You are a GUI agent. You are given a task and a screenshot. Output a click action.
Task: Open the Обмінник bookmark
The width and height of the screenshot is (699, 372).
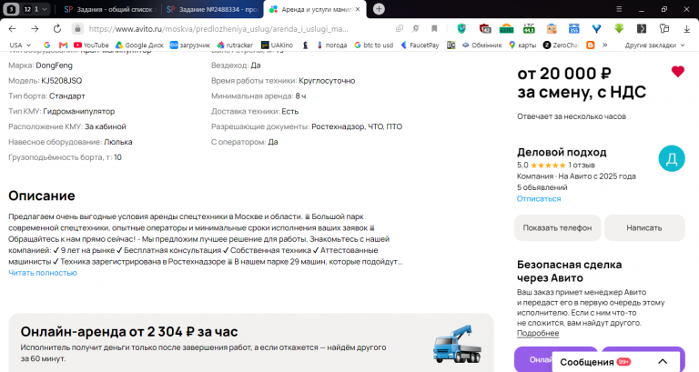tap(481, 45)
